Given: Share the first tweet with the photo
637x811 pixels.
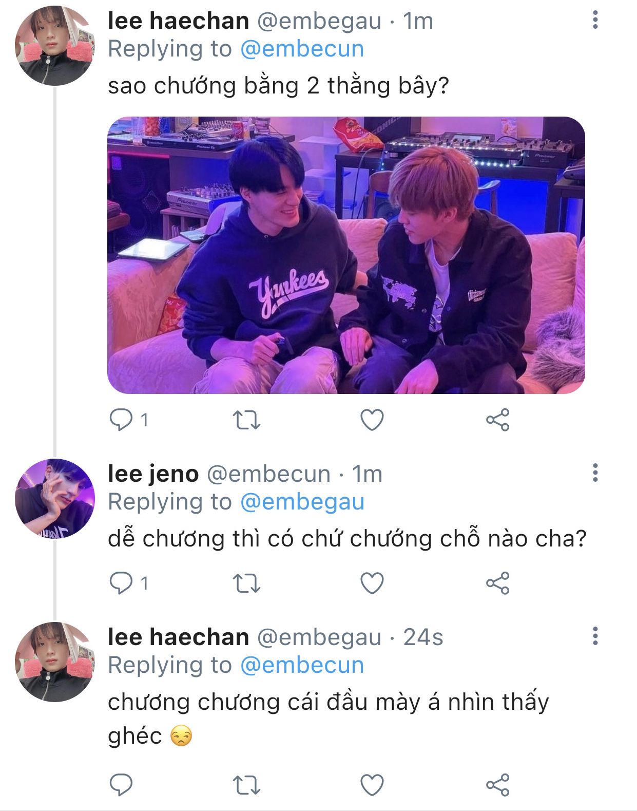Looking at the screenshot, I should pyautogui.click(x=497, y=420).
